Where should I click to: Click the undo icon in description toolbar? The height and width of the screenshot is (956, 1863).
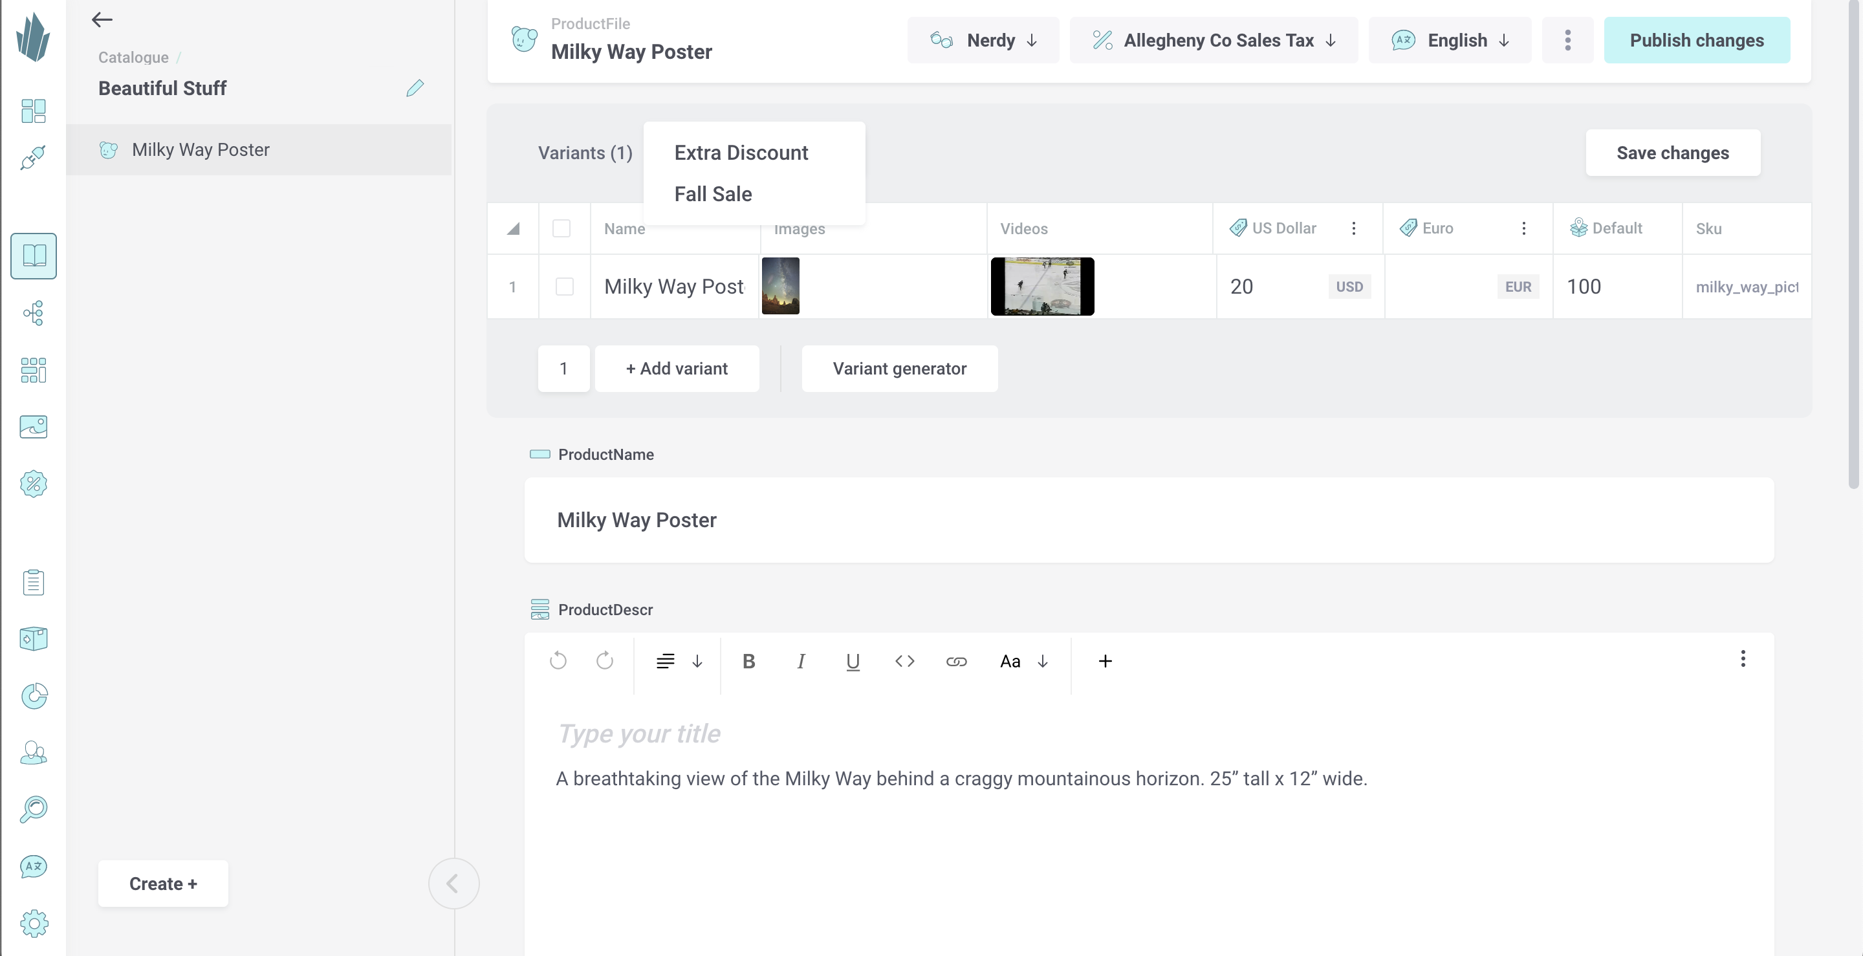point(557,661)
